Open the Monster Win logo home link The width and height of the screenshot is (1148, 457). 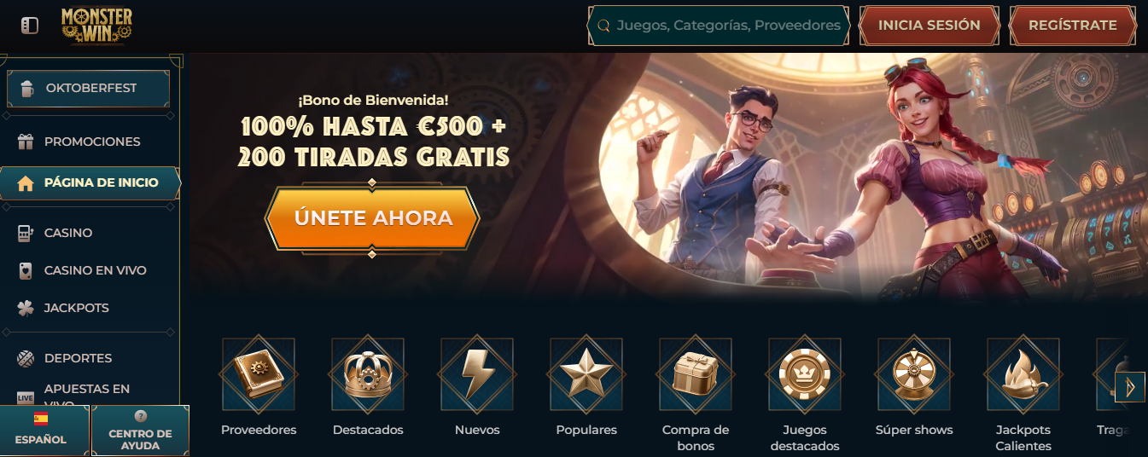(x=96, y=25)
